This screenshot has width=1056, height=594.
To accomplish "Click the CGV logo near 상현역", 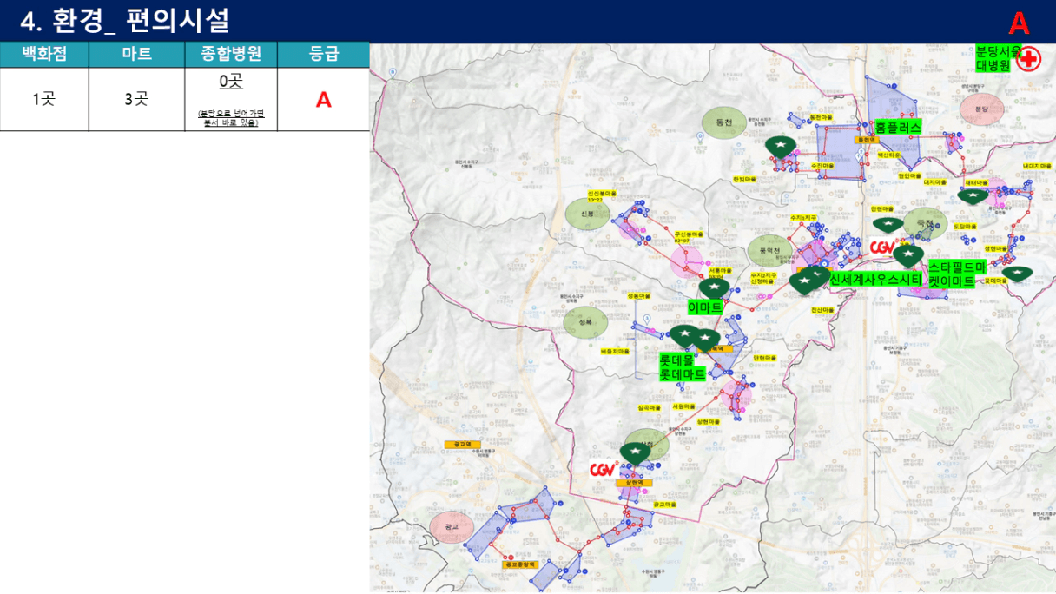I will [x=604, y=469].
